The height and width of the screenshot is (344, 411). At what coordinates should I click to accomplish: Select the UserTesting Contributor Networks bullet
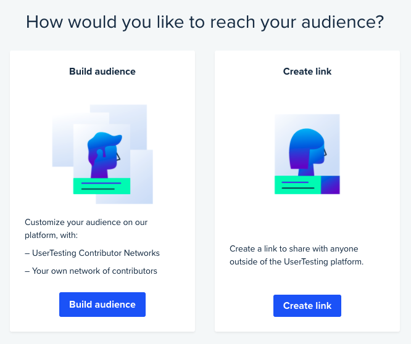coord(93,253)
